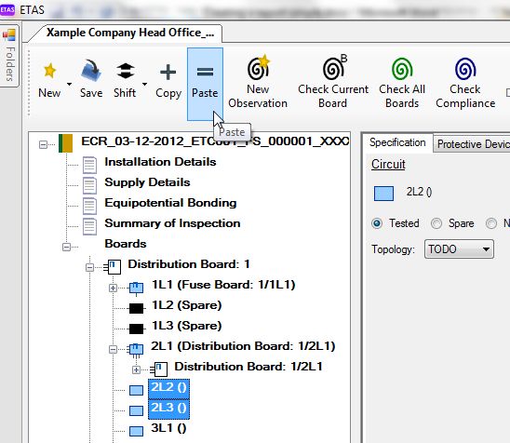The height and width of the screenshot is (443, 510).
Task: Click Distribution Board: 1/2L1 board icon
Action: 159,369
